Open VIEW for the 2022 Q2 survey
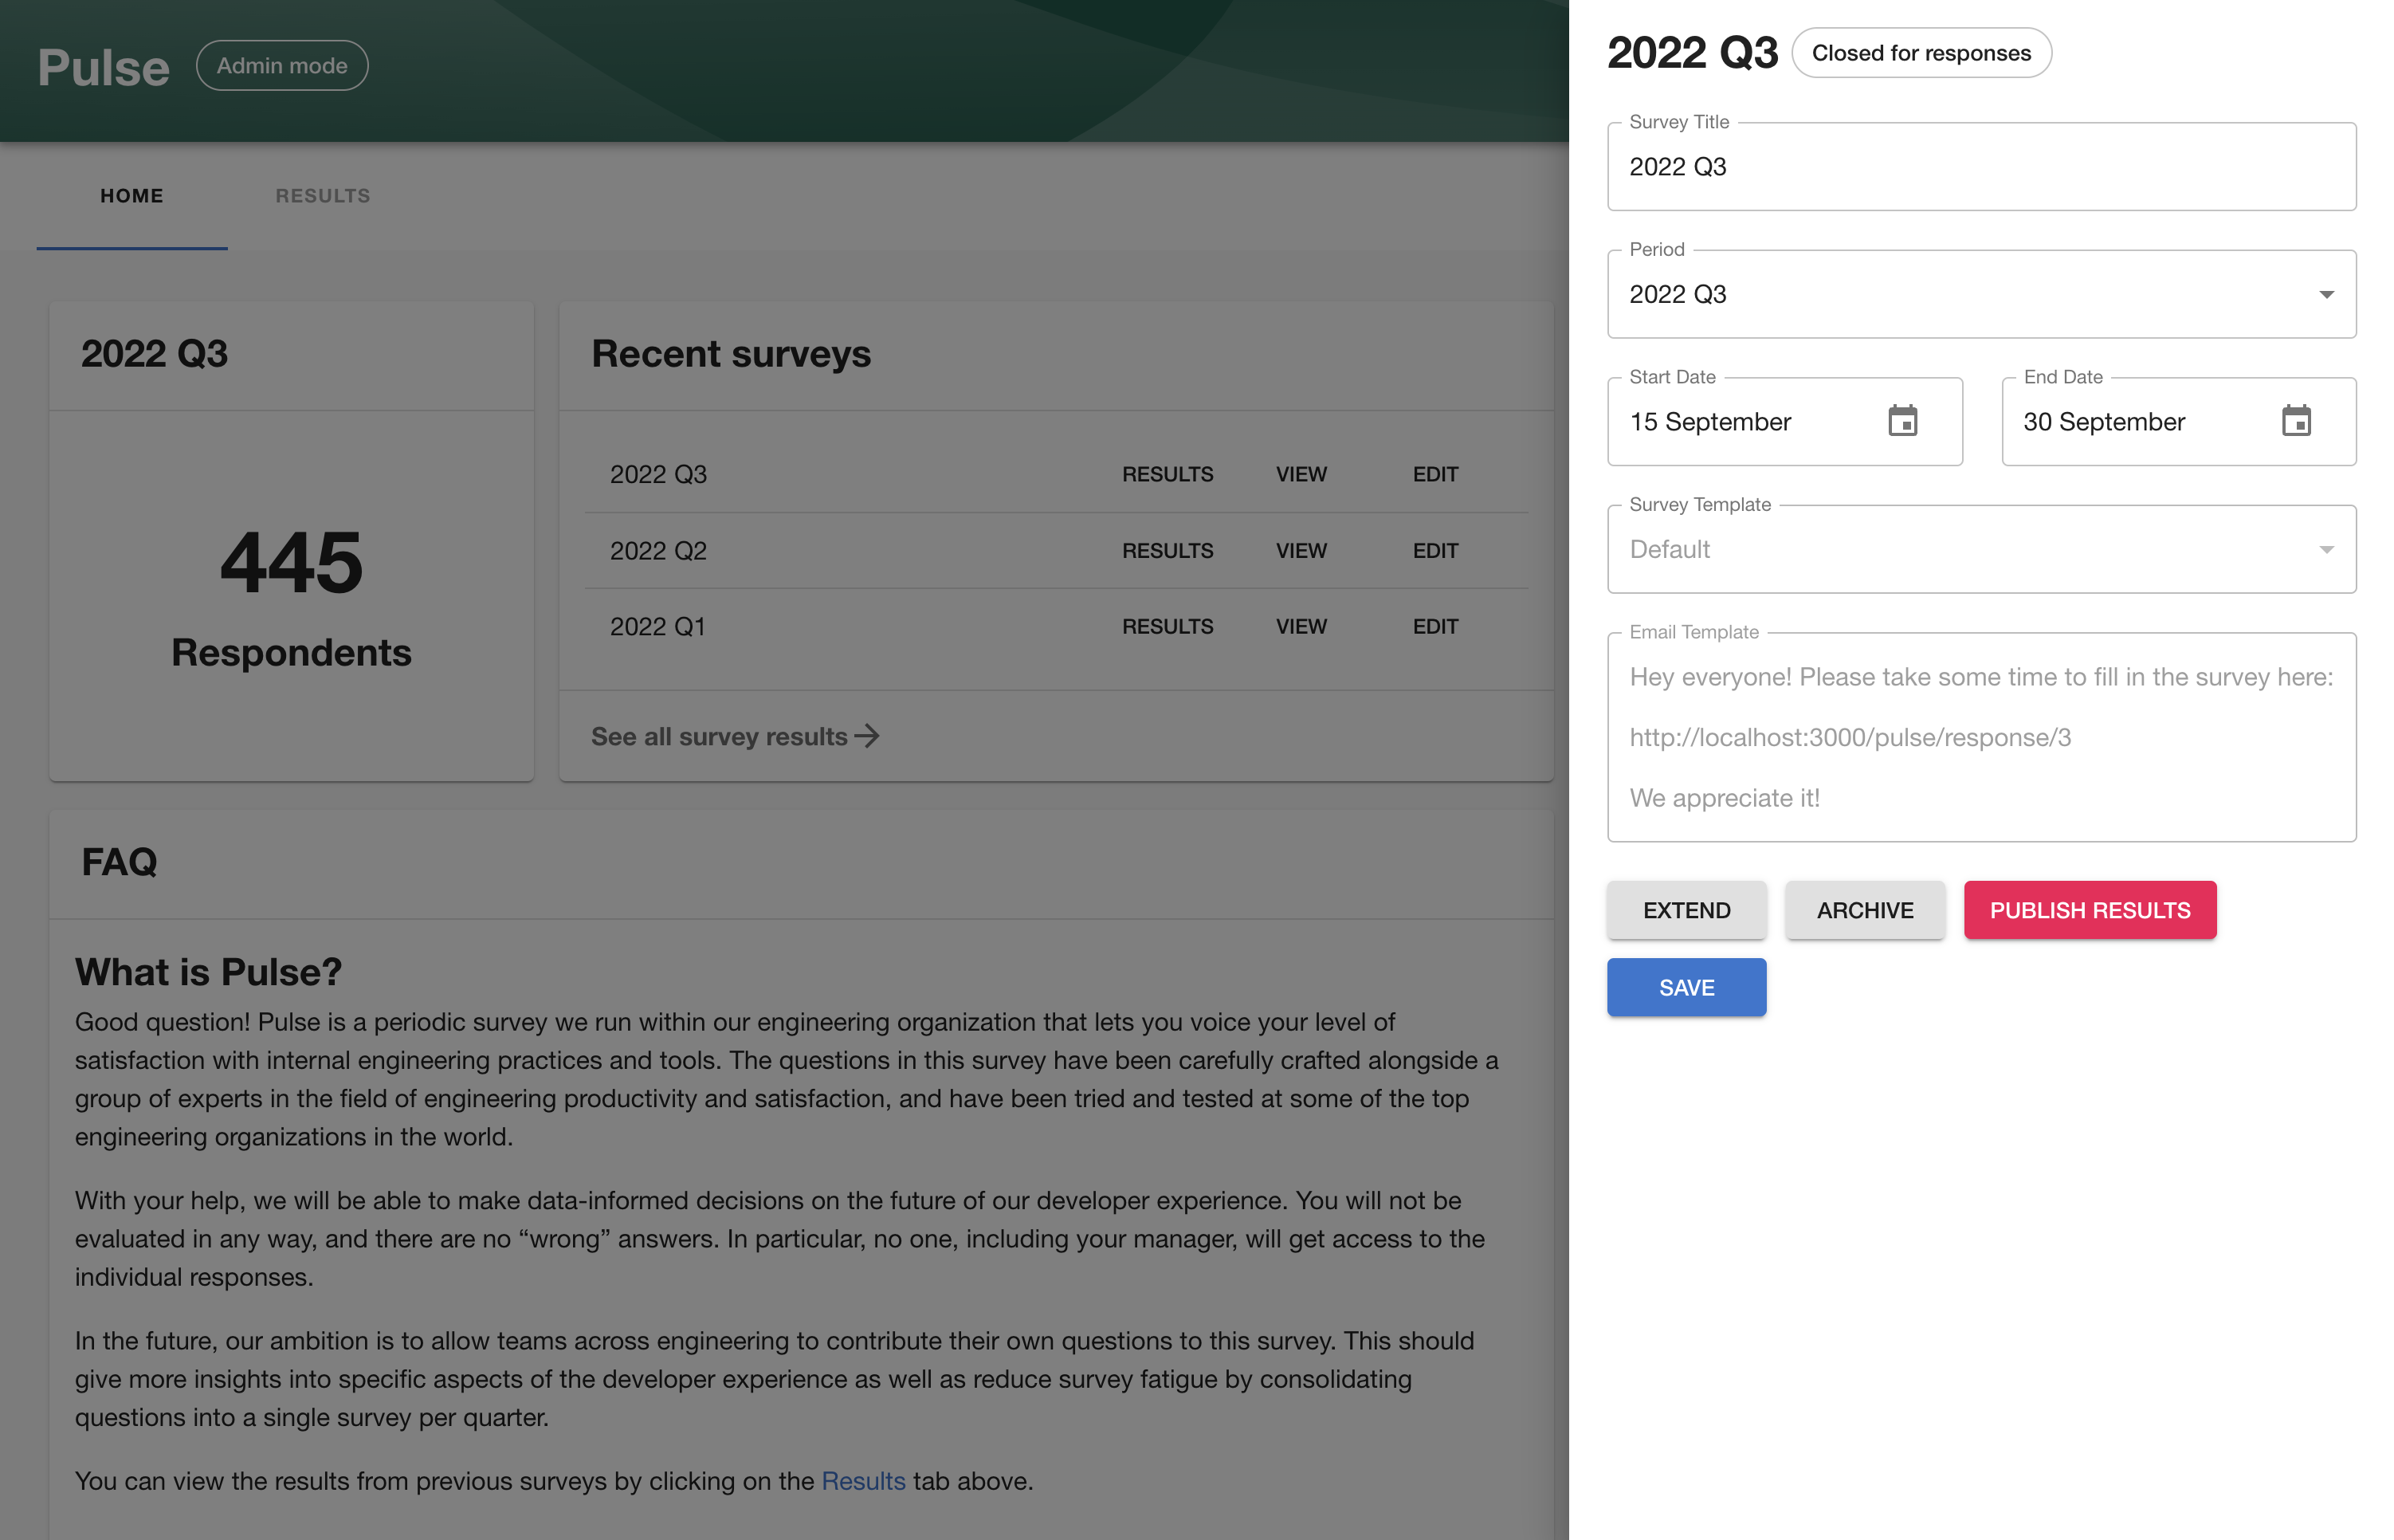2394x1540 pixels. (x=1301, y=551)
